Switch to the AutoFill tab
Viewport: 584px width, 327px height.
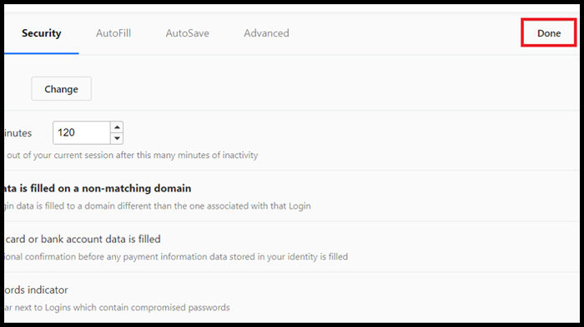click(x=113, y=33)
